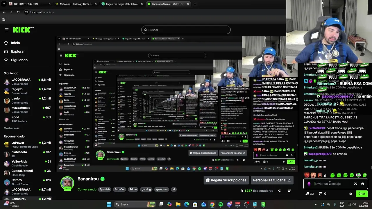
Task: Click the KICK logo
Action: point(23,30)
